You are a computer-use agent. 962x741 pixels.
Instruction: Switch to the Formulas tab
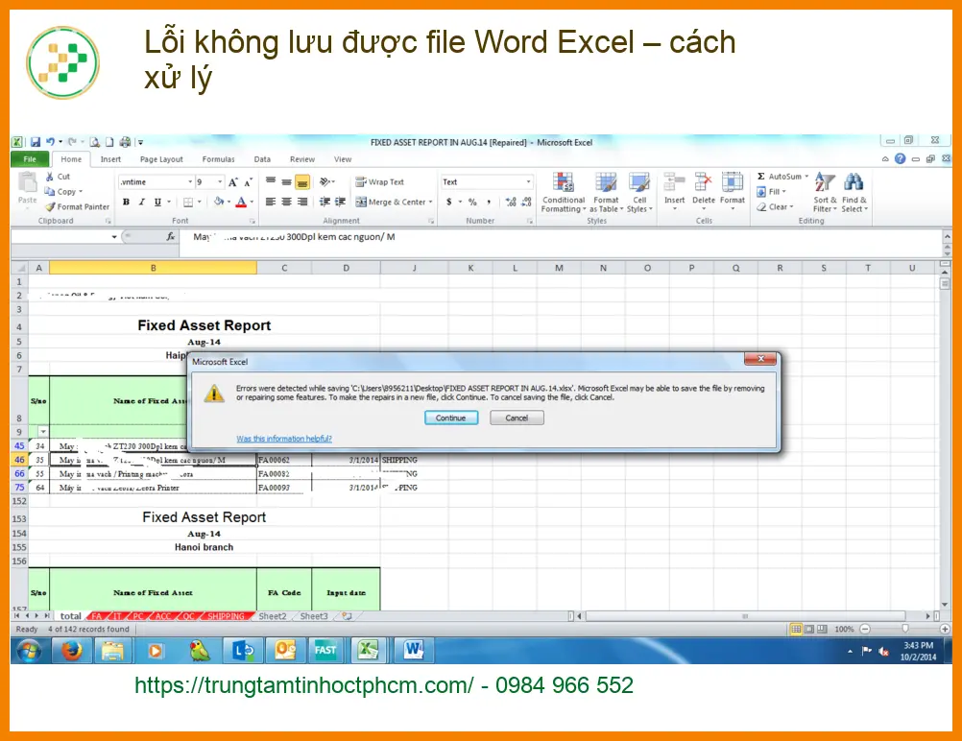click(218, 159)
